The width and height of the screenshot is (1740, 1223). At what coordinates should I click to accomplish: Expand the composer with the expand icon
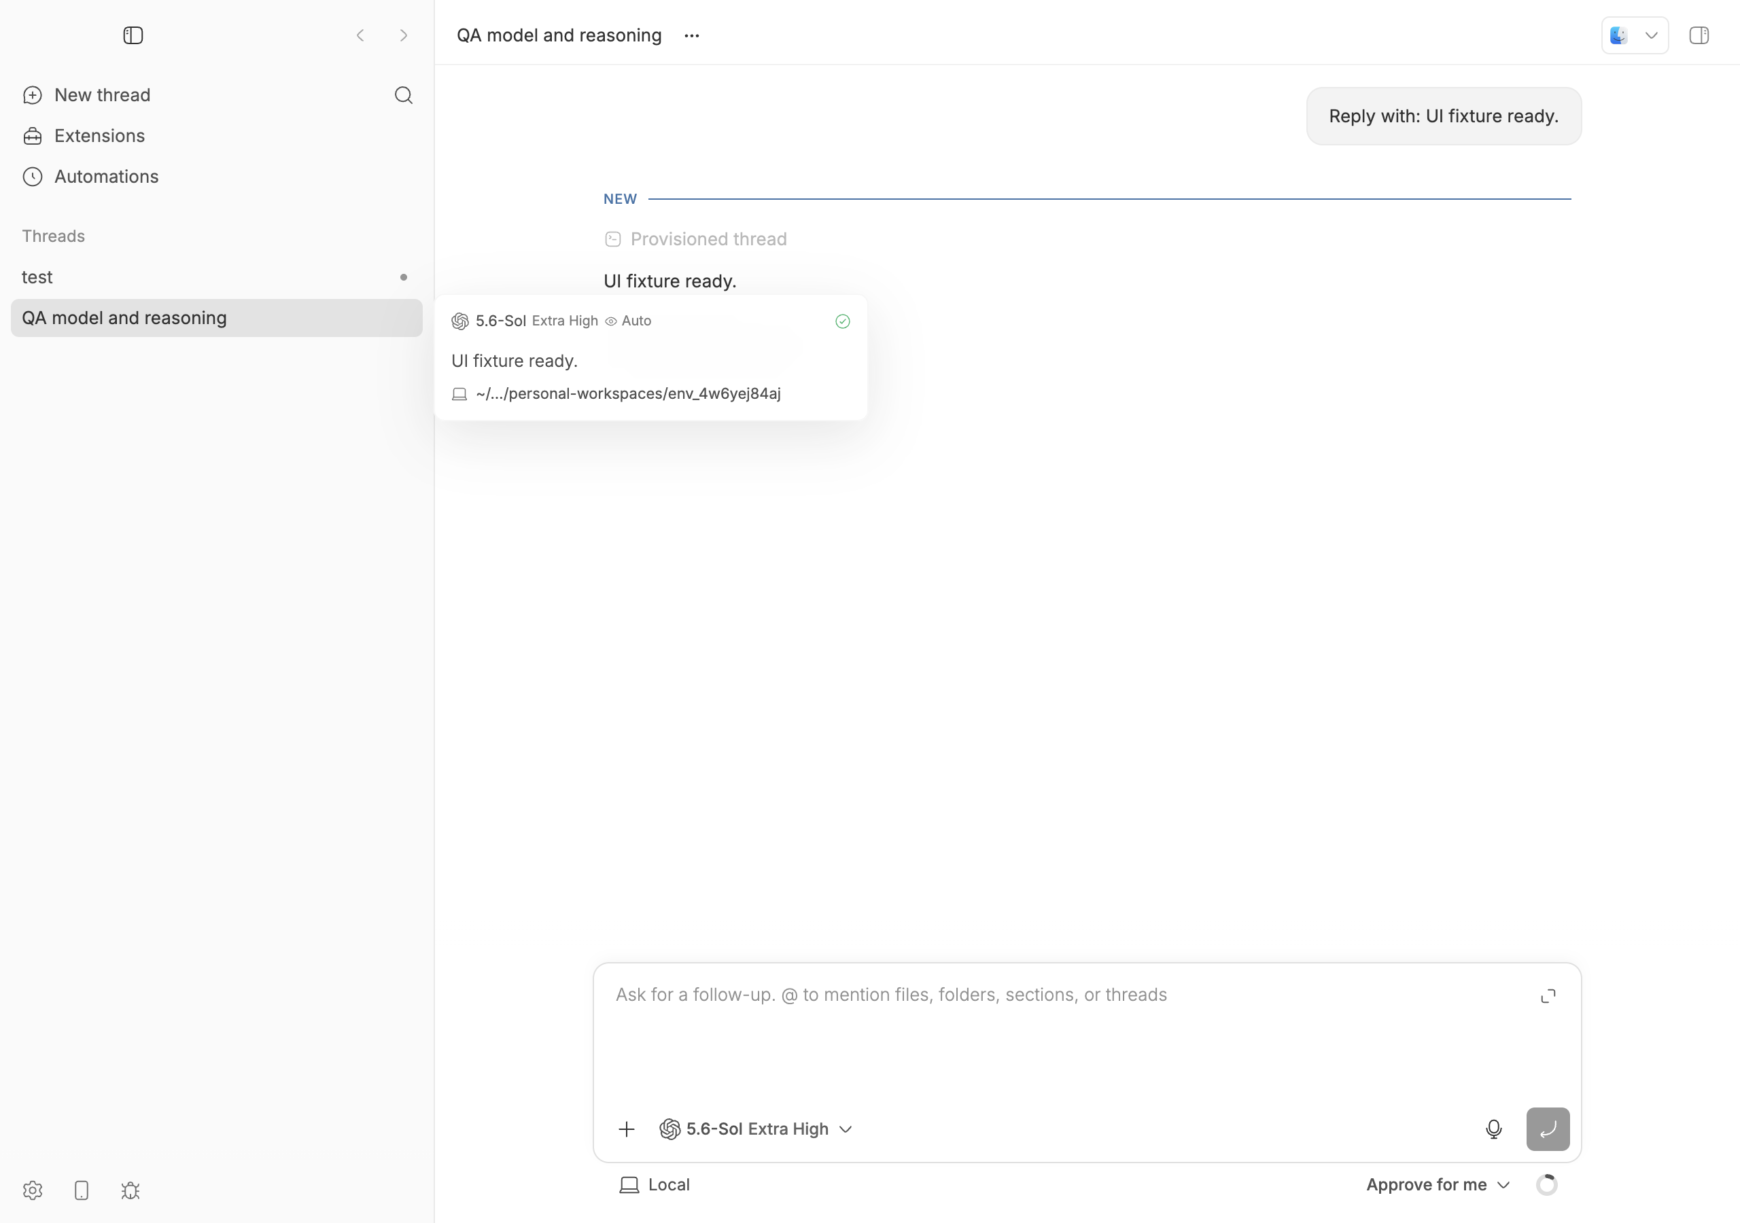pos(1548,995)
